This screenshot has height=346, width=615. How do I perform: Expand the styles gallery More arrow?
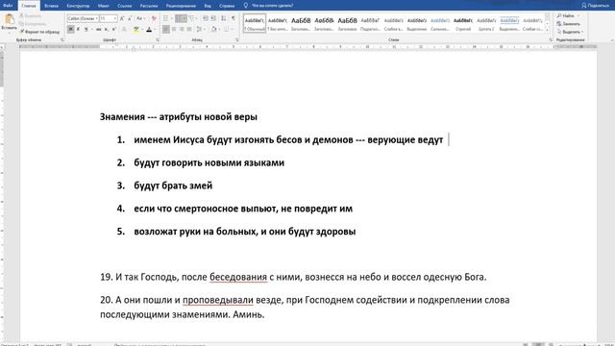point(548,30)
